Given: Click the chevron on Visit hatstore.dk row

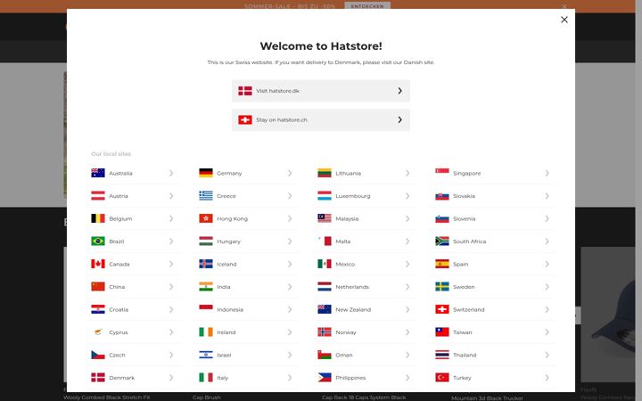Looking at the screenshot, I should pyautogui.click(x=400, y=91).
